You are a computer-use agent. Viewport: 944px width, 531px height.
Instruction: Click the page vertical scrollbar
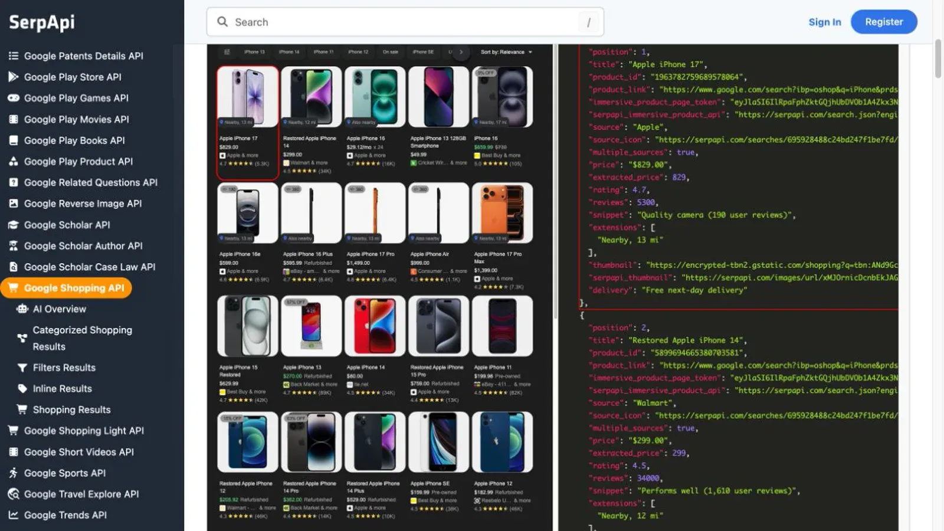point(938,59)
